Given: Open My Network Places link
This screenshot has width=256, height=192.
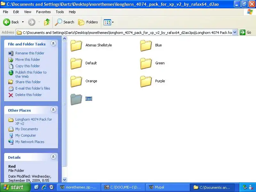Looking at the screenshot, I should pyautogui.click(x=30, y=141).
